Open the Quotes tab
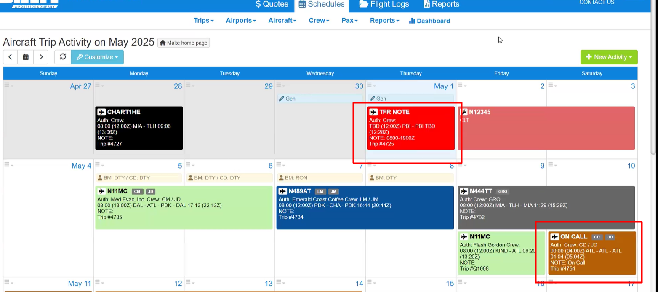 pos(272,4)
